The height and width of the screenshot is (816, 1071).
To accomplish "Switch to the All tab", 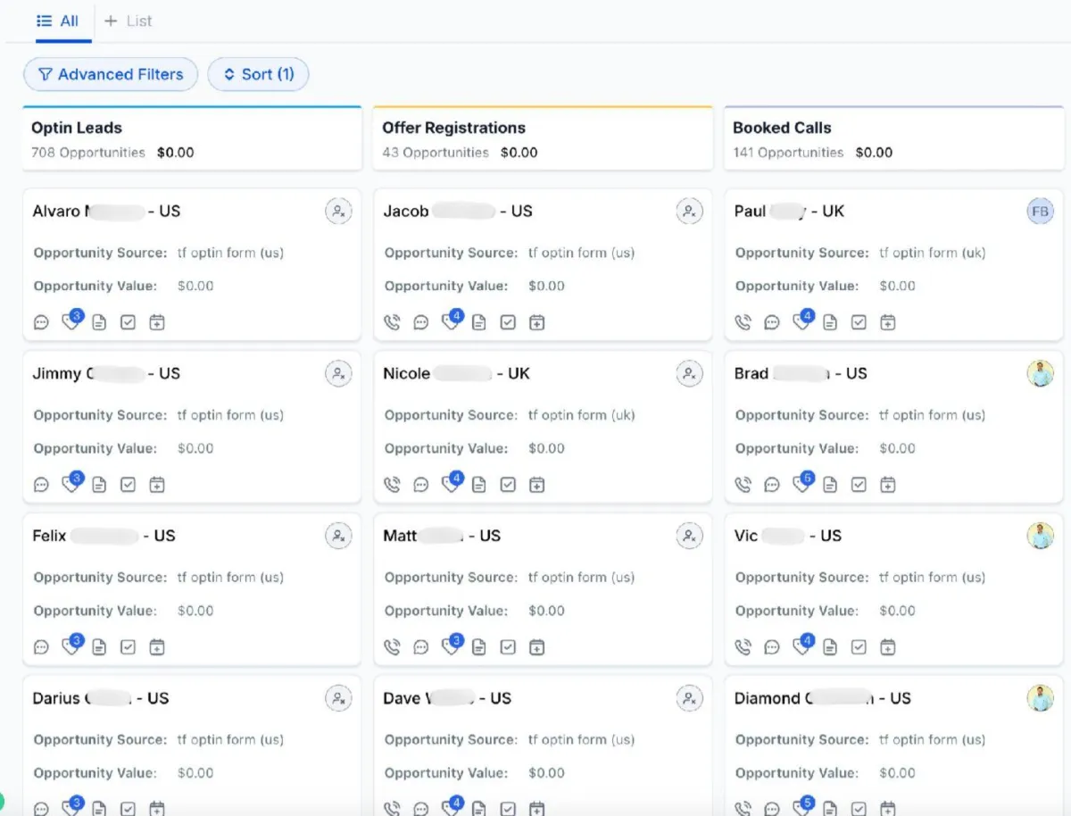I will point(58,21).
